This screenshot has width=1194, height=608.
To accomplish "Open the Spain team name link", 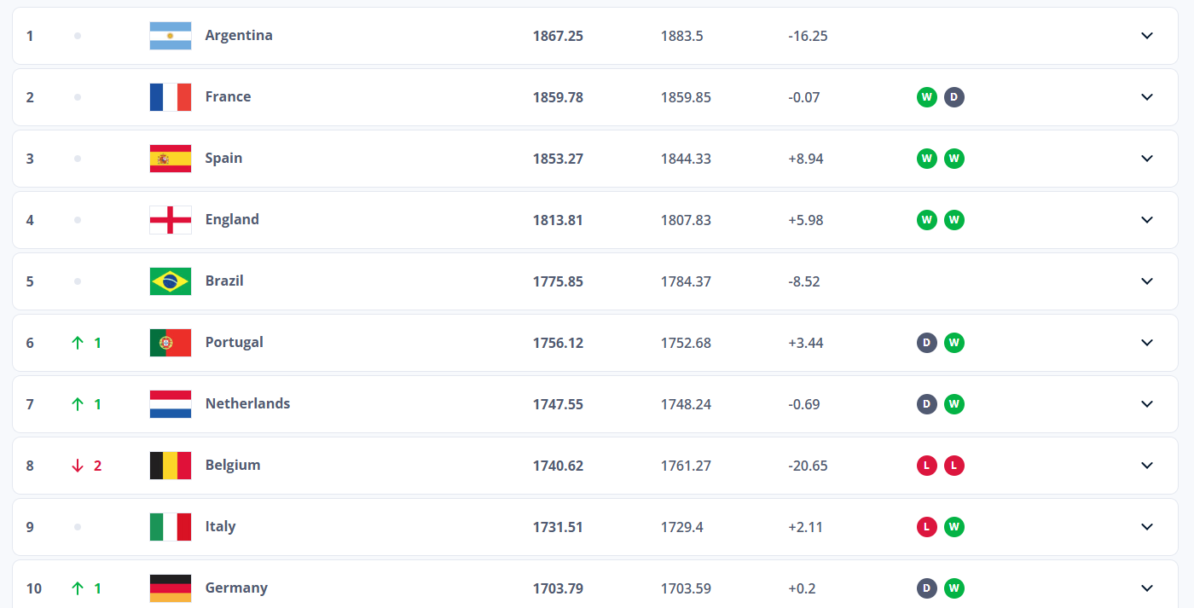I will pyautogui.click(x=223, y=158).
